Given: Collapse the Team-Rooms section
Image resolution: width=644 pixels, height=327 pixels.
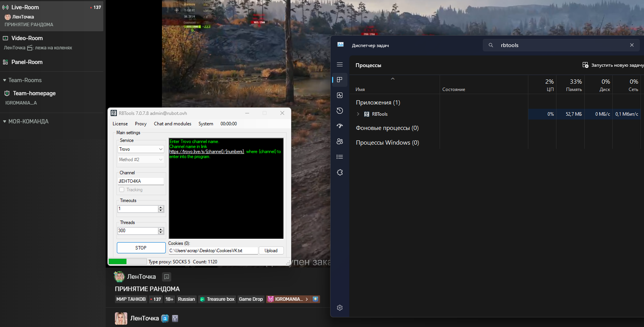Looking at the screenshot, I should pos(5,80).
